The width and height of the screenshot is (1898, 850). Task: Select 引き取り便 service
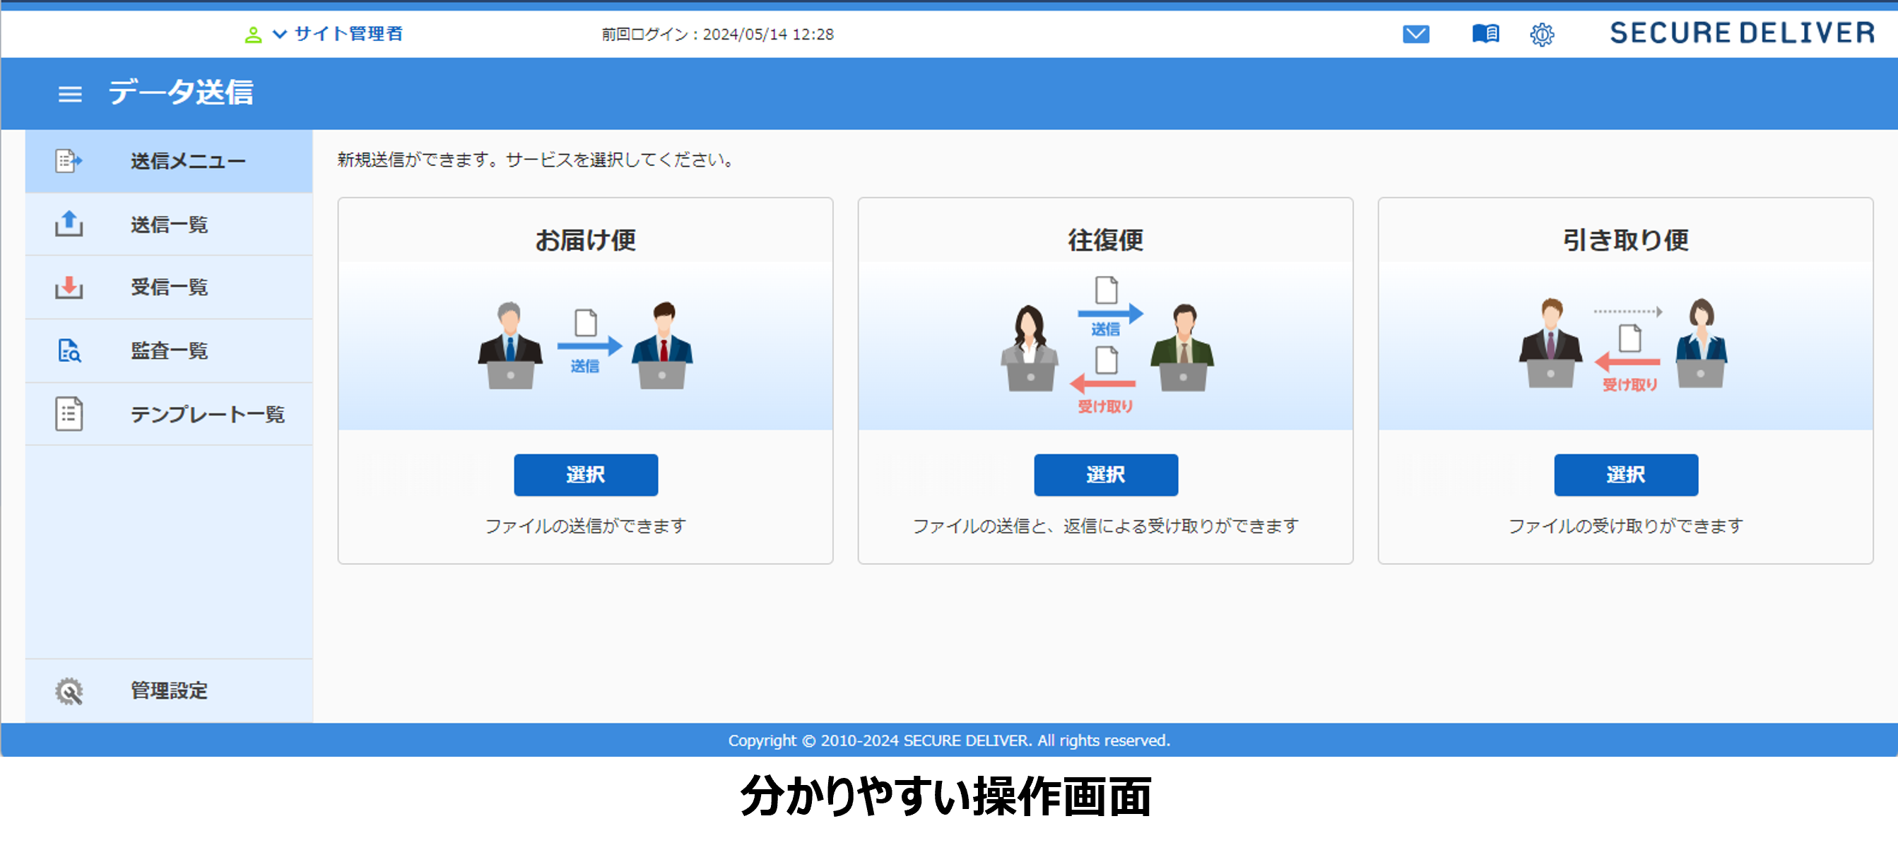pos(1628,473)
